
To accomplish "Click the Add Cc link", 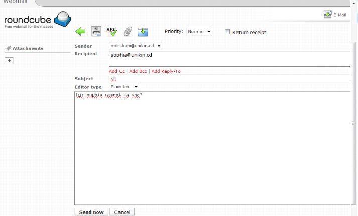I will [x=116, y=71].
